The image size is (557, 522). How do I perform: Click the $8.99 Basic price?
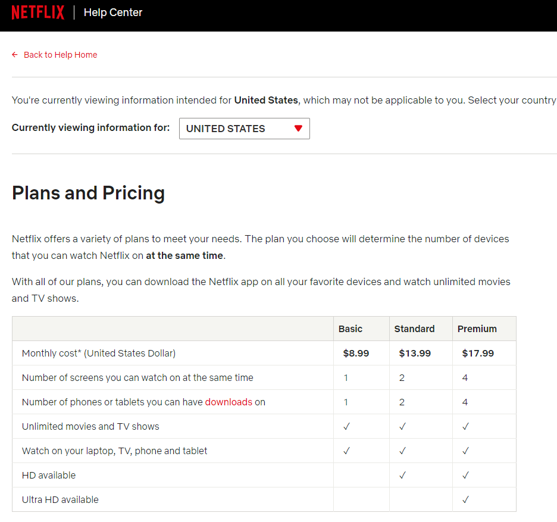click(x=356, y=353)
